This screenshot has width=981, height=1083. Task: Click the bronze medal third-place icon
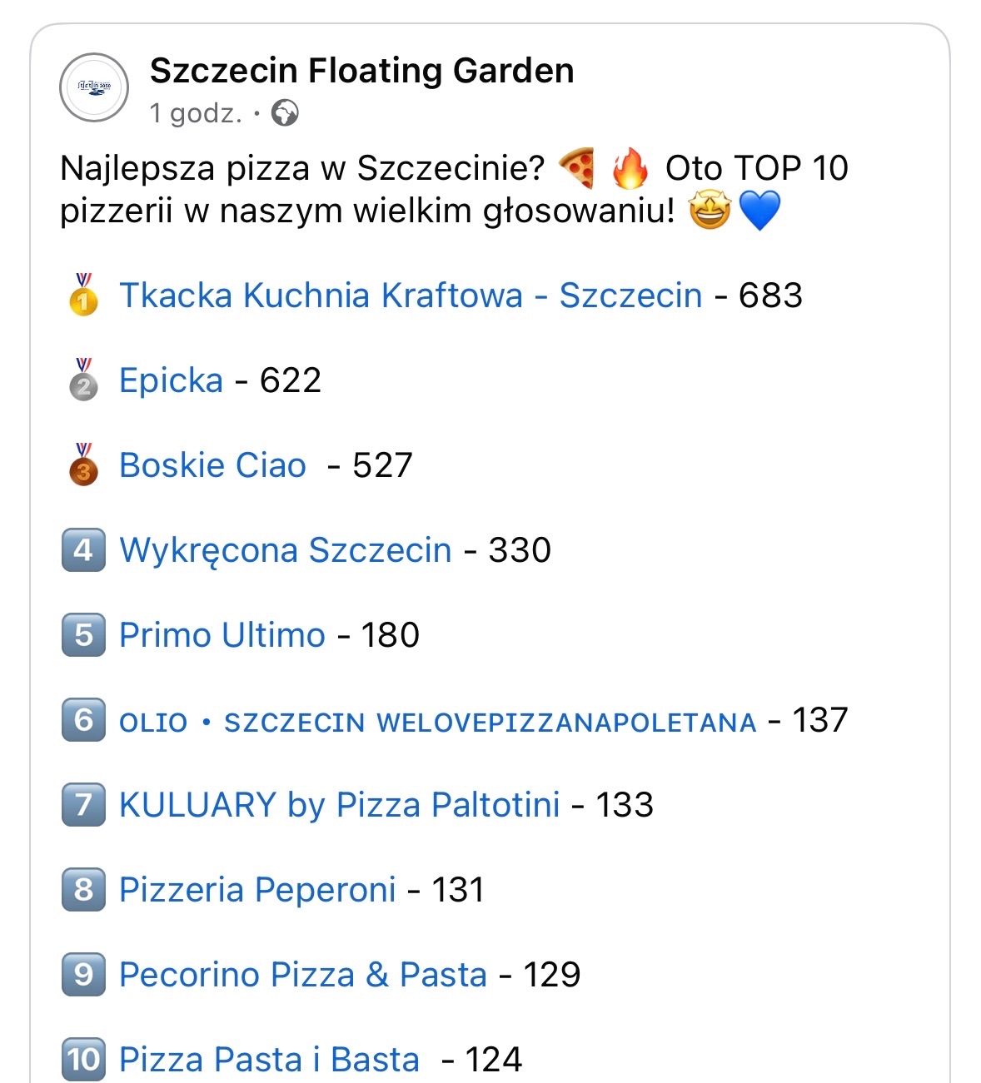(83, 464)
